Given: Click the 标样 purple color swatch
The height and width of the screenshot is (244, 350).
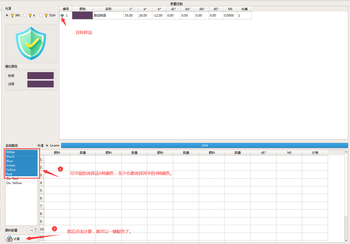Looking at the screenshot, I should (41, 76).
